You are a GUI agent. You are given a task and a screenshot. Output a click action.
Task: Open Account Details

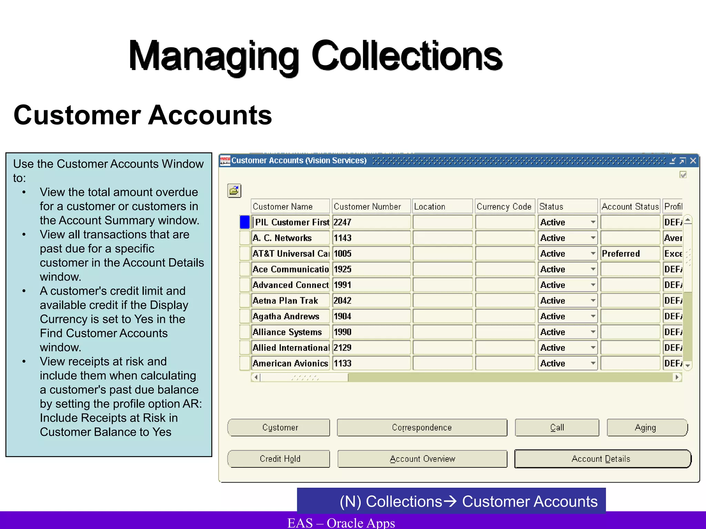click(603, 459)
